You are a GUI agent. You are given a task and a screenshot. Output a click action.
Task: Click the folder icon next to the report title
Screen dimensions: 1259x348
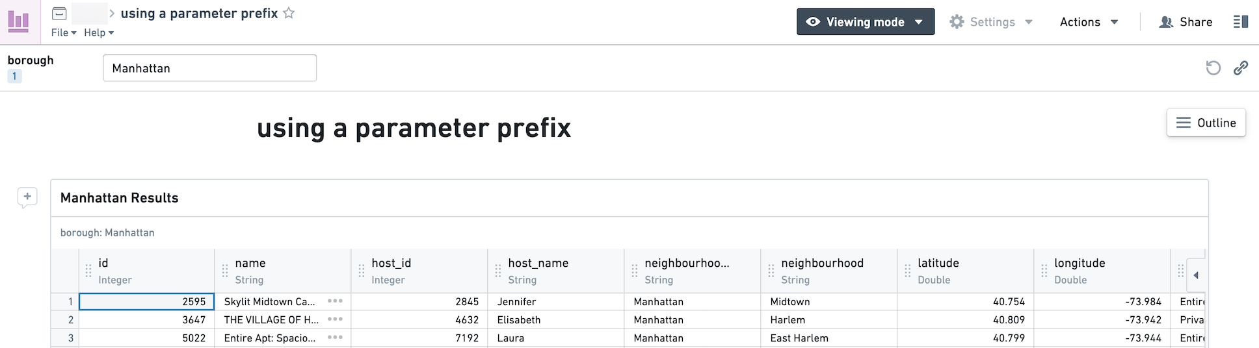pos(59,13)
